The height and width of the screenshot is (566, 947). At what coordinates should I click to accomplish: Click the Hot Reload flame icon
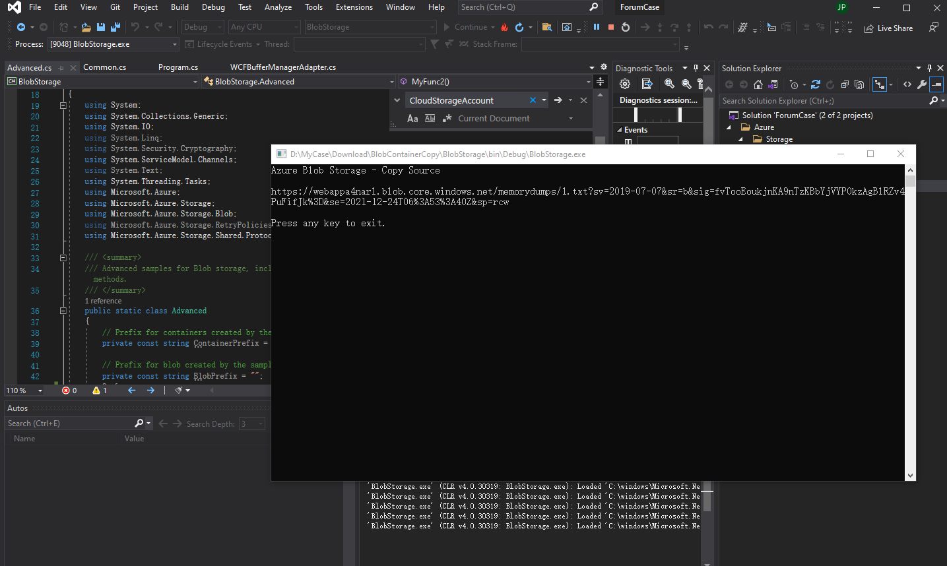click(x=504, y=27)
